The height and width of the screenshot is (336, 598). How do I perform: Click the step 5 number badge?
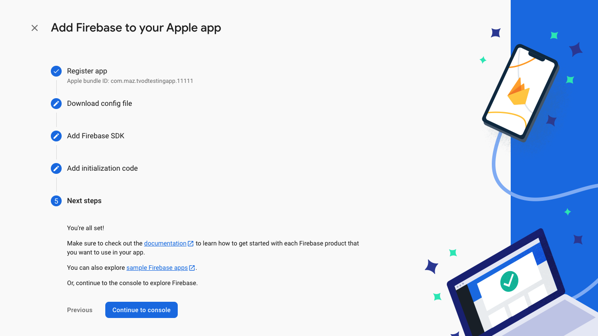56,201
